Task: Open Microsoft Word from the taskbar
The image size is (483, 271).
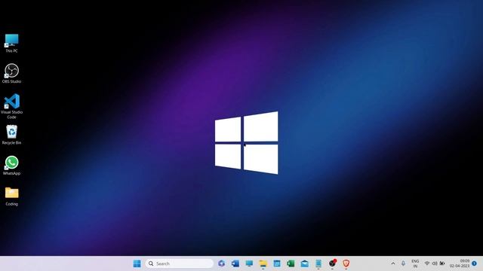Action: point(235,263)
